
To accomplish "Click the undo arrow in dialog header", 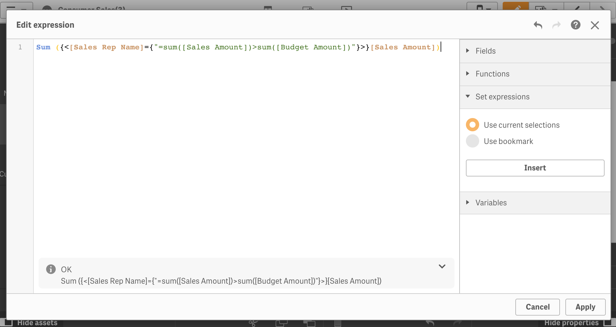I will pyautogui.click(x=538, y=25).
